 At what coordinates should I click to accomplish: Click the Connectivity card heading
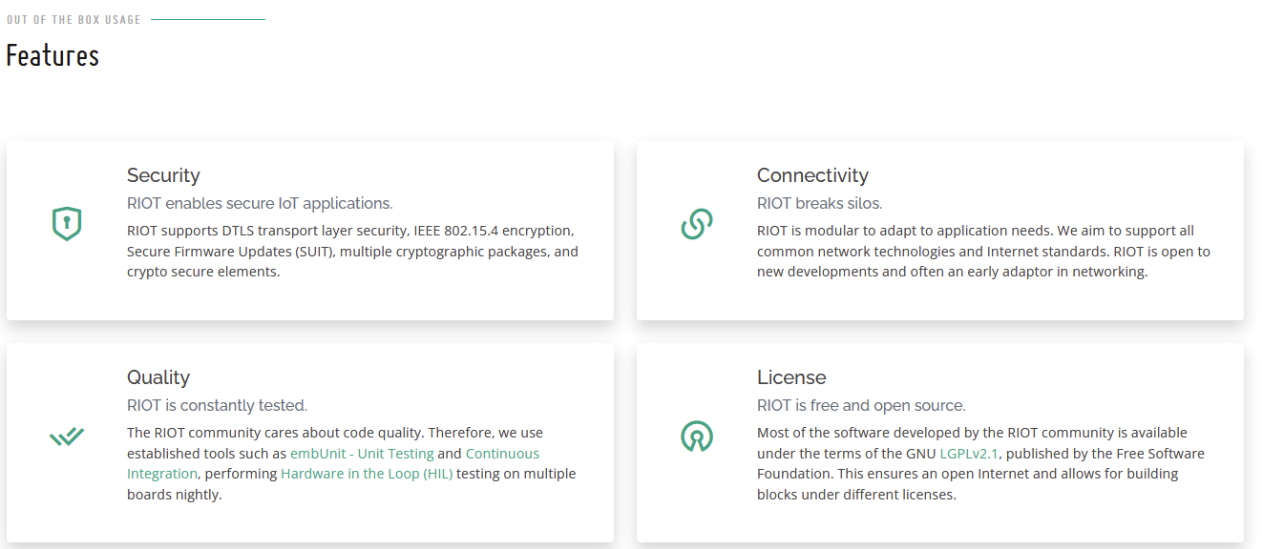click(812, 175)
